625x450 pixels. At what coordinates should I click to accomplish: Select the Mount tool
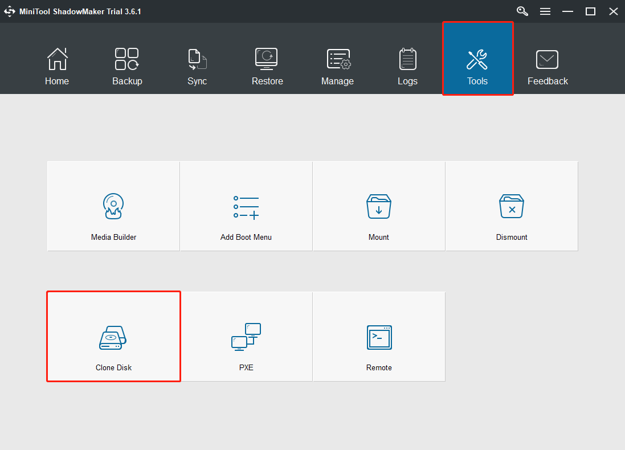(379, 206)
